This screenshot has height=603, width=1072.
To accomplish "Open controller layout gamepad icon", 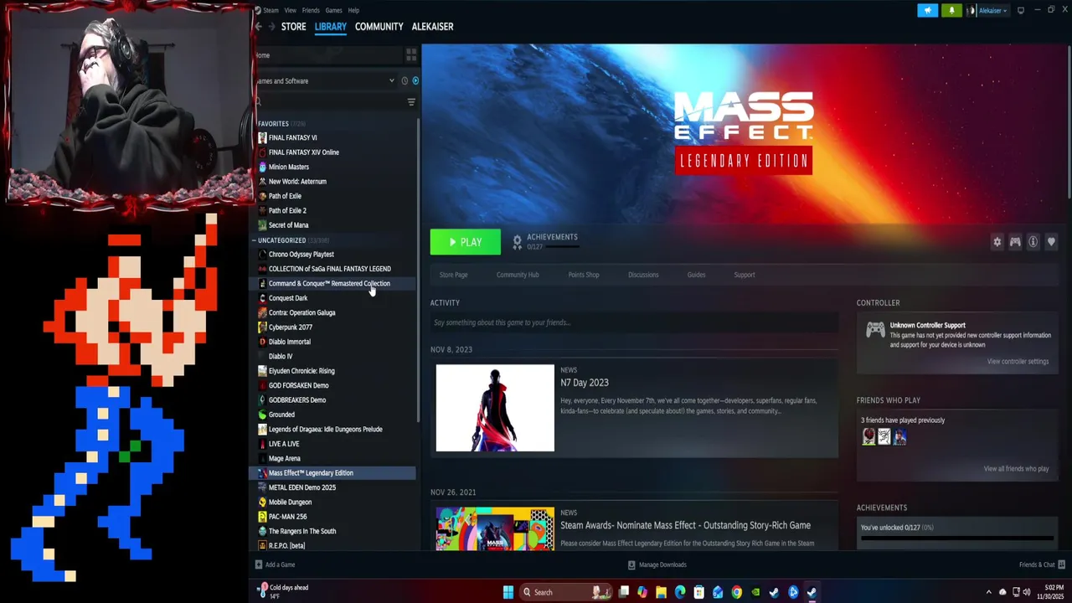I will click(1015, 242).
